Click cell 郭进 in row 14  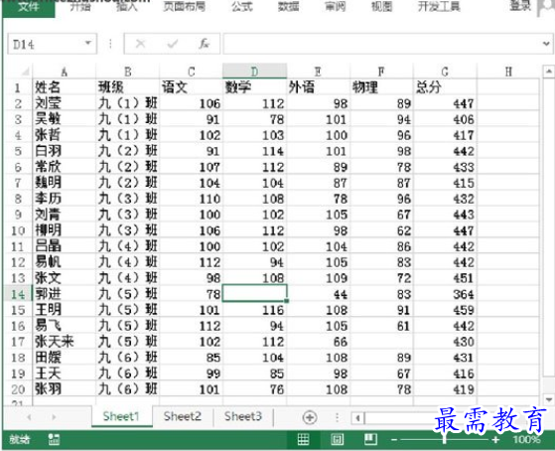(65, 294)
